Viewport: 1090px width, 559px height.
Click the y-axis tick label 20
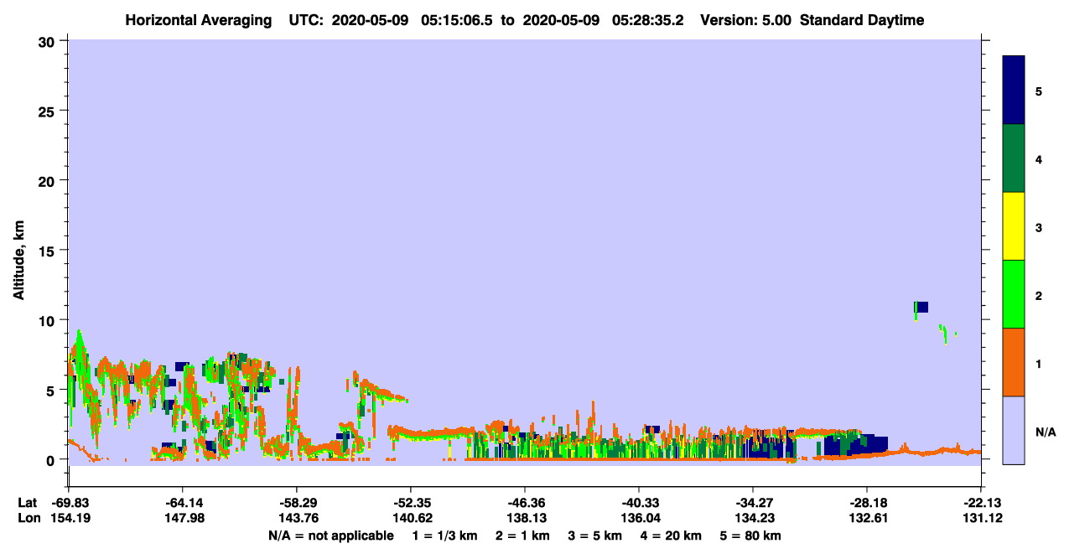(48, 180)
